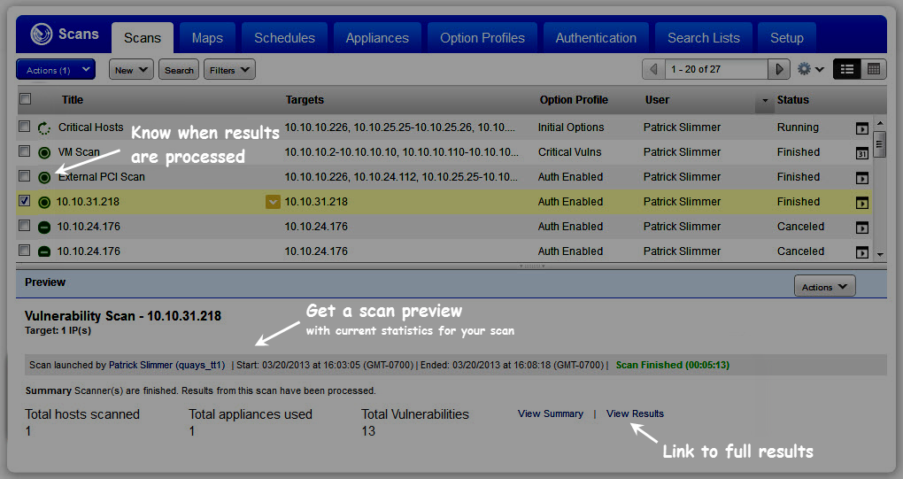Sort by the Option Profile column header
This screenshot has width=903, height=479.
click(574, 99)
